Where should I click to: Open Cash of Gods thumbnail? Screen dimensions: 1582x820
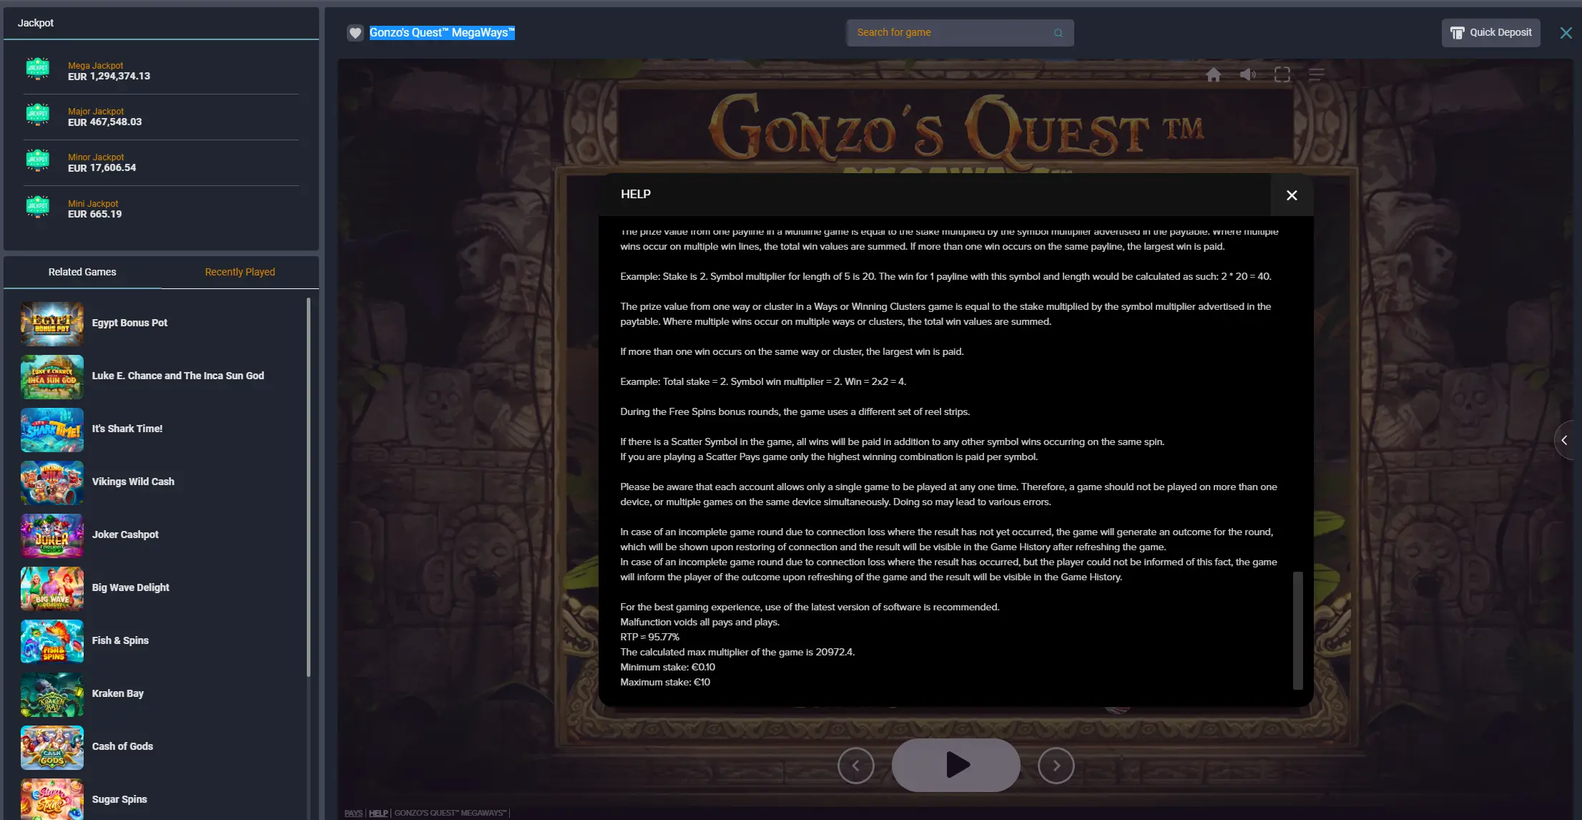(x=52, y=747)
